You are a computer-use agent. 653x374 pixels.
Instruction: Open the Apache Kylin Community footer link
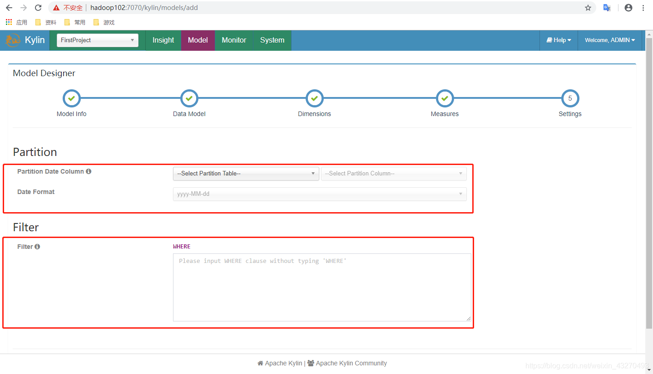coord(347,363)
